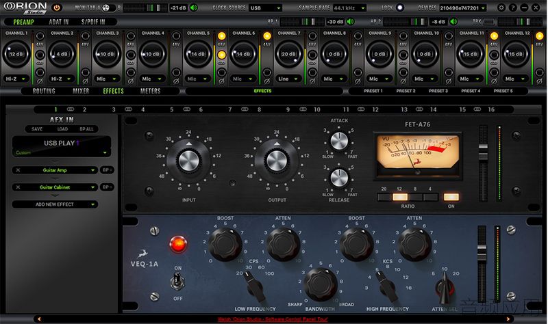Switch to the ADAT IN tab
The width and height of the screenshot is (548, 324).
coord(59,22)
